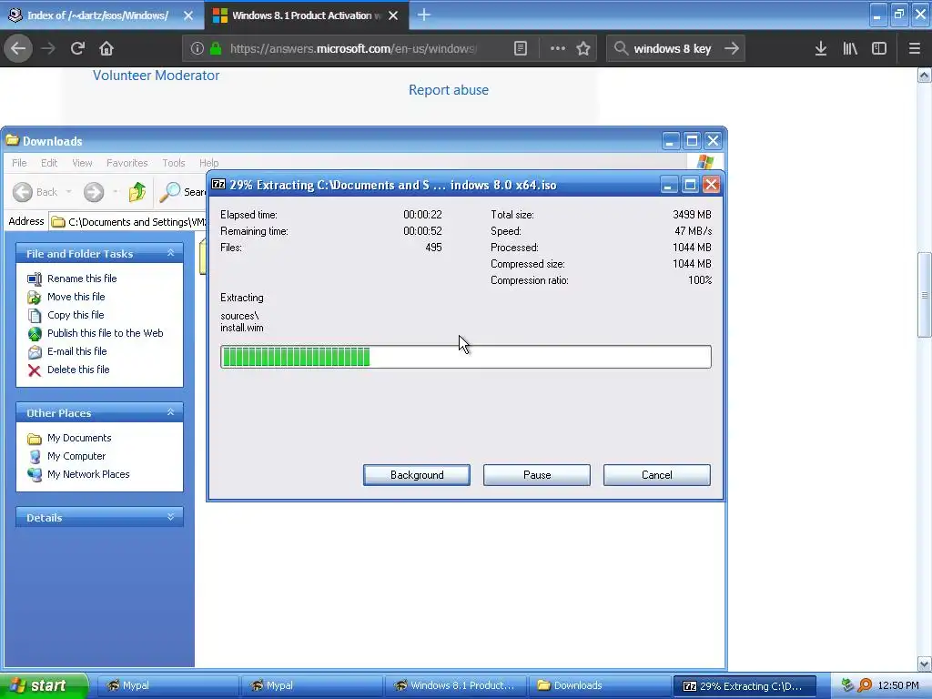Toggle reader view in address bar
Screen dimensions: 932x699
click(x=520, y=48)
